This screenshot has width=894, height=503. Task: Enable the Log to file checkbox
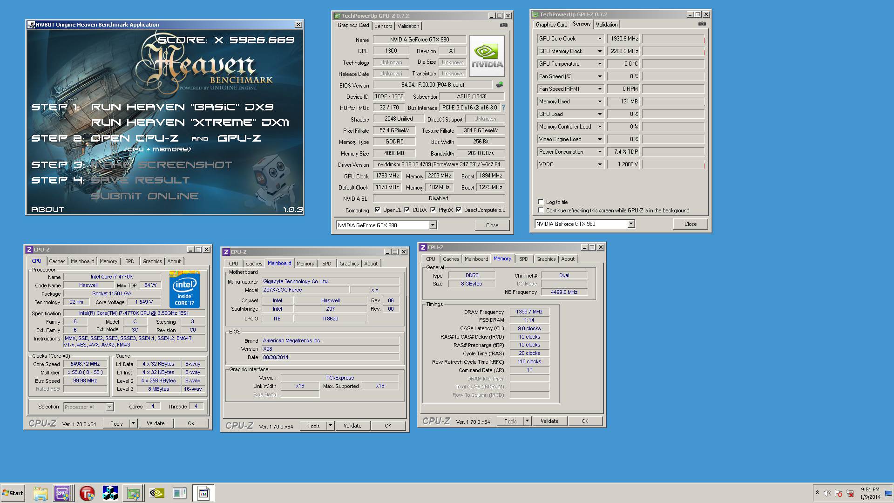coord(541,202)
